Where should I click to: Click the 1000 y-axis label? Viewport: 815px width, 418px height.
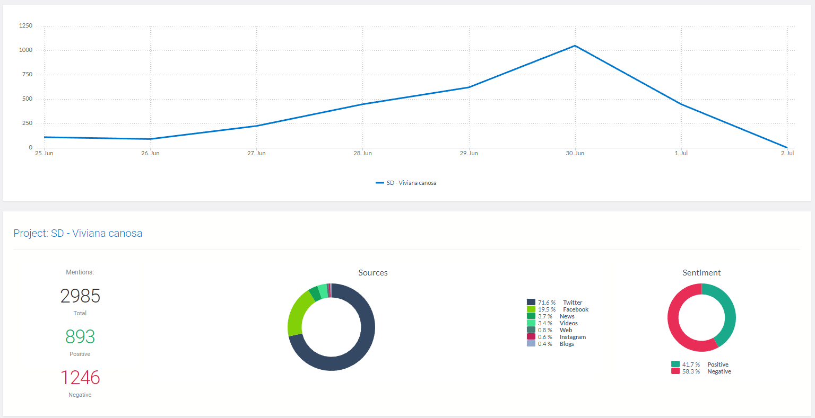click(25, 50)
